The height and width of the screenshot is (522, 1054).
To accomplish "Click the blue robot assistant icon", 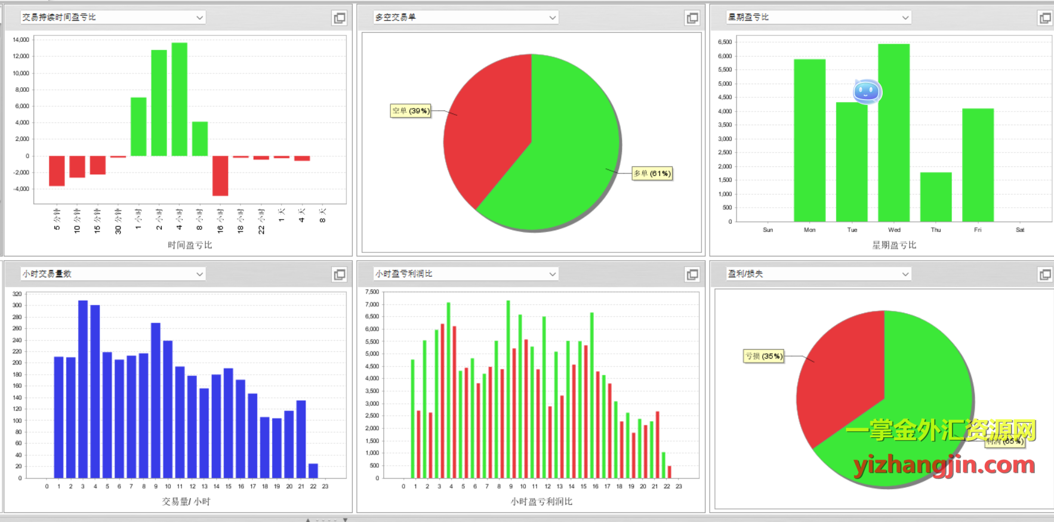I will click(x=866, y=92).
